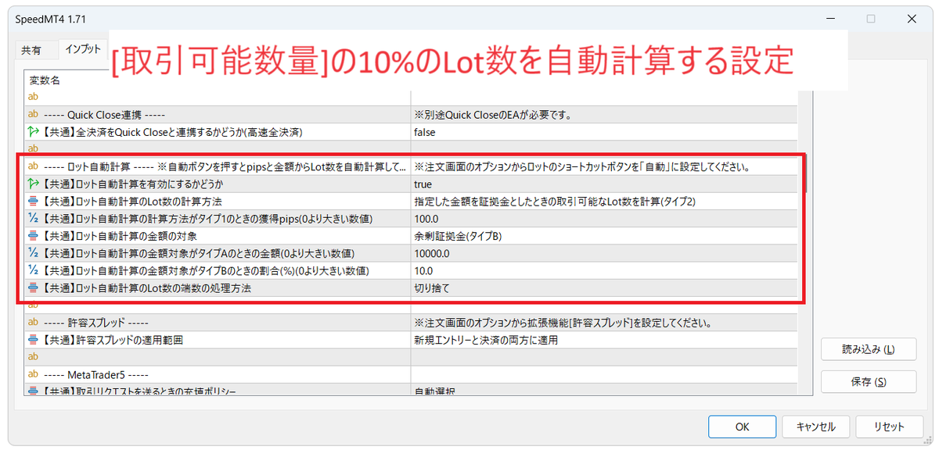939x450 pixels.
Task: Click the ab icon beside MetaTrader5 header
Action: (33, 373)
